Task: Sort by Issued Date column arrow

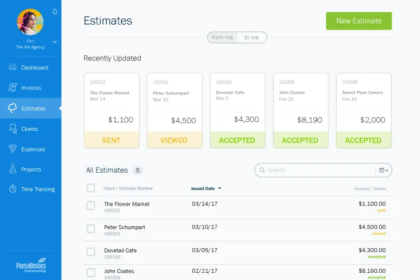Action: pos(219,188)
